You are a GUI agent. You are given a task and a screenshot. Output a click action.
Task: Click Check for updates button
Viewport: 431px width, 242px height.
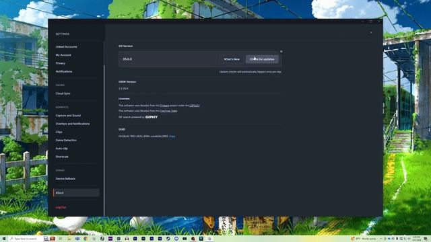coord(262,59)
